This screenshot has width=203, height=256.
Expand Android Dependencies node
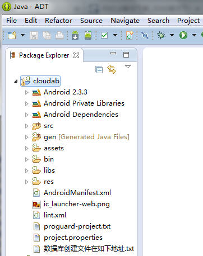[x=26, y=115]
